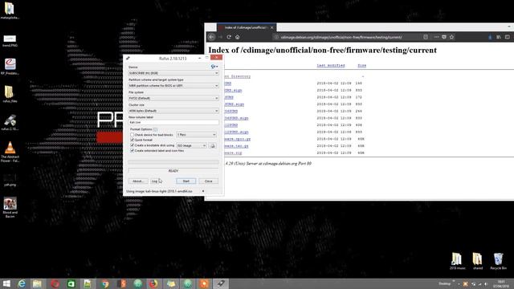Viewport: 514px width, 289px height.
Task: Toggle Quick format checkbox
Action: coord(132,140)
